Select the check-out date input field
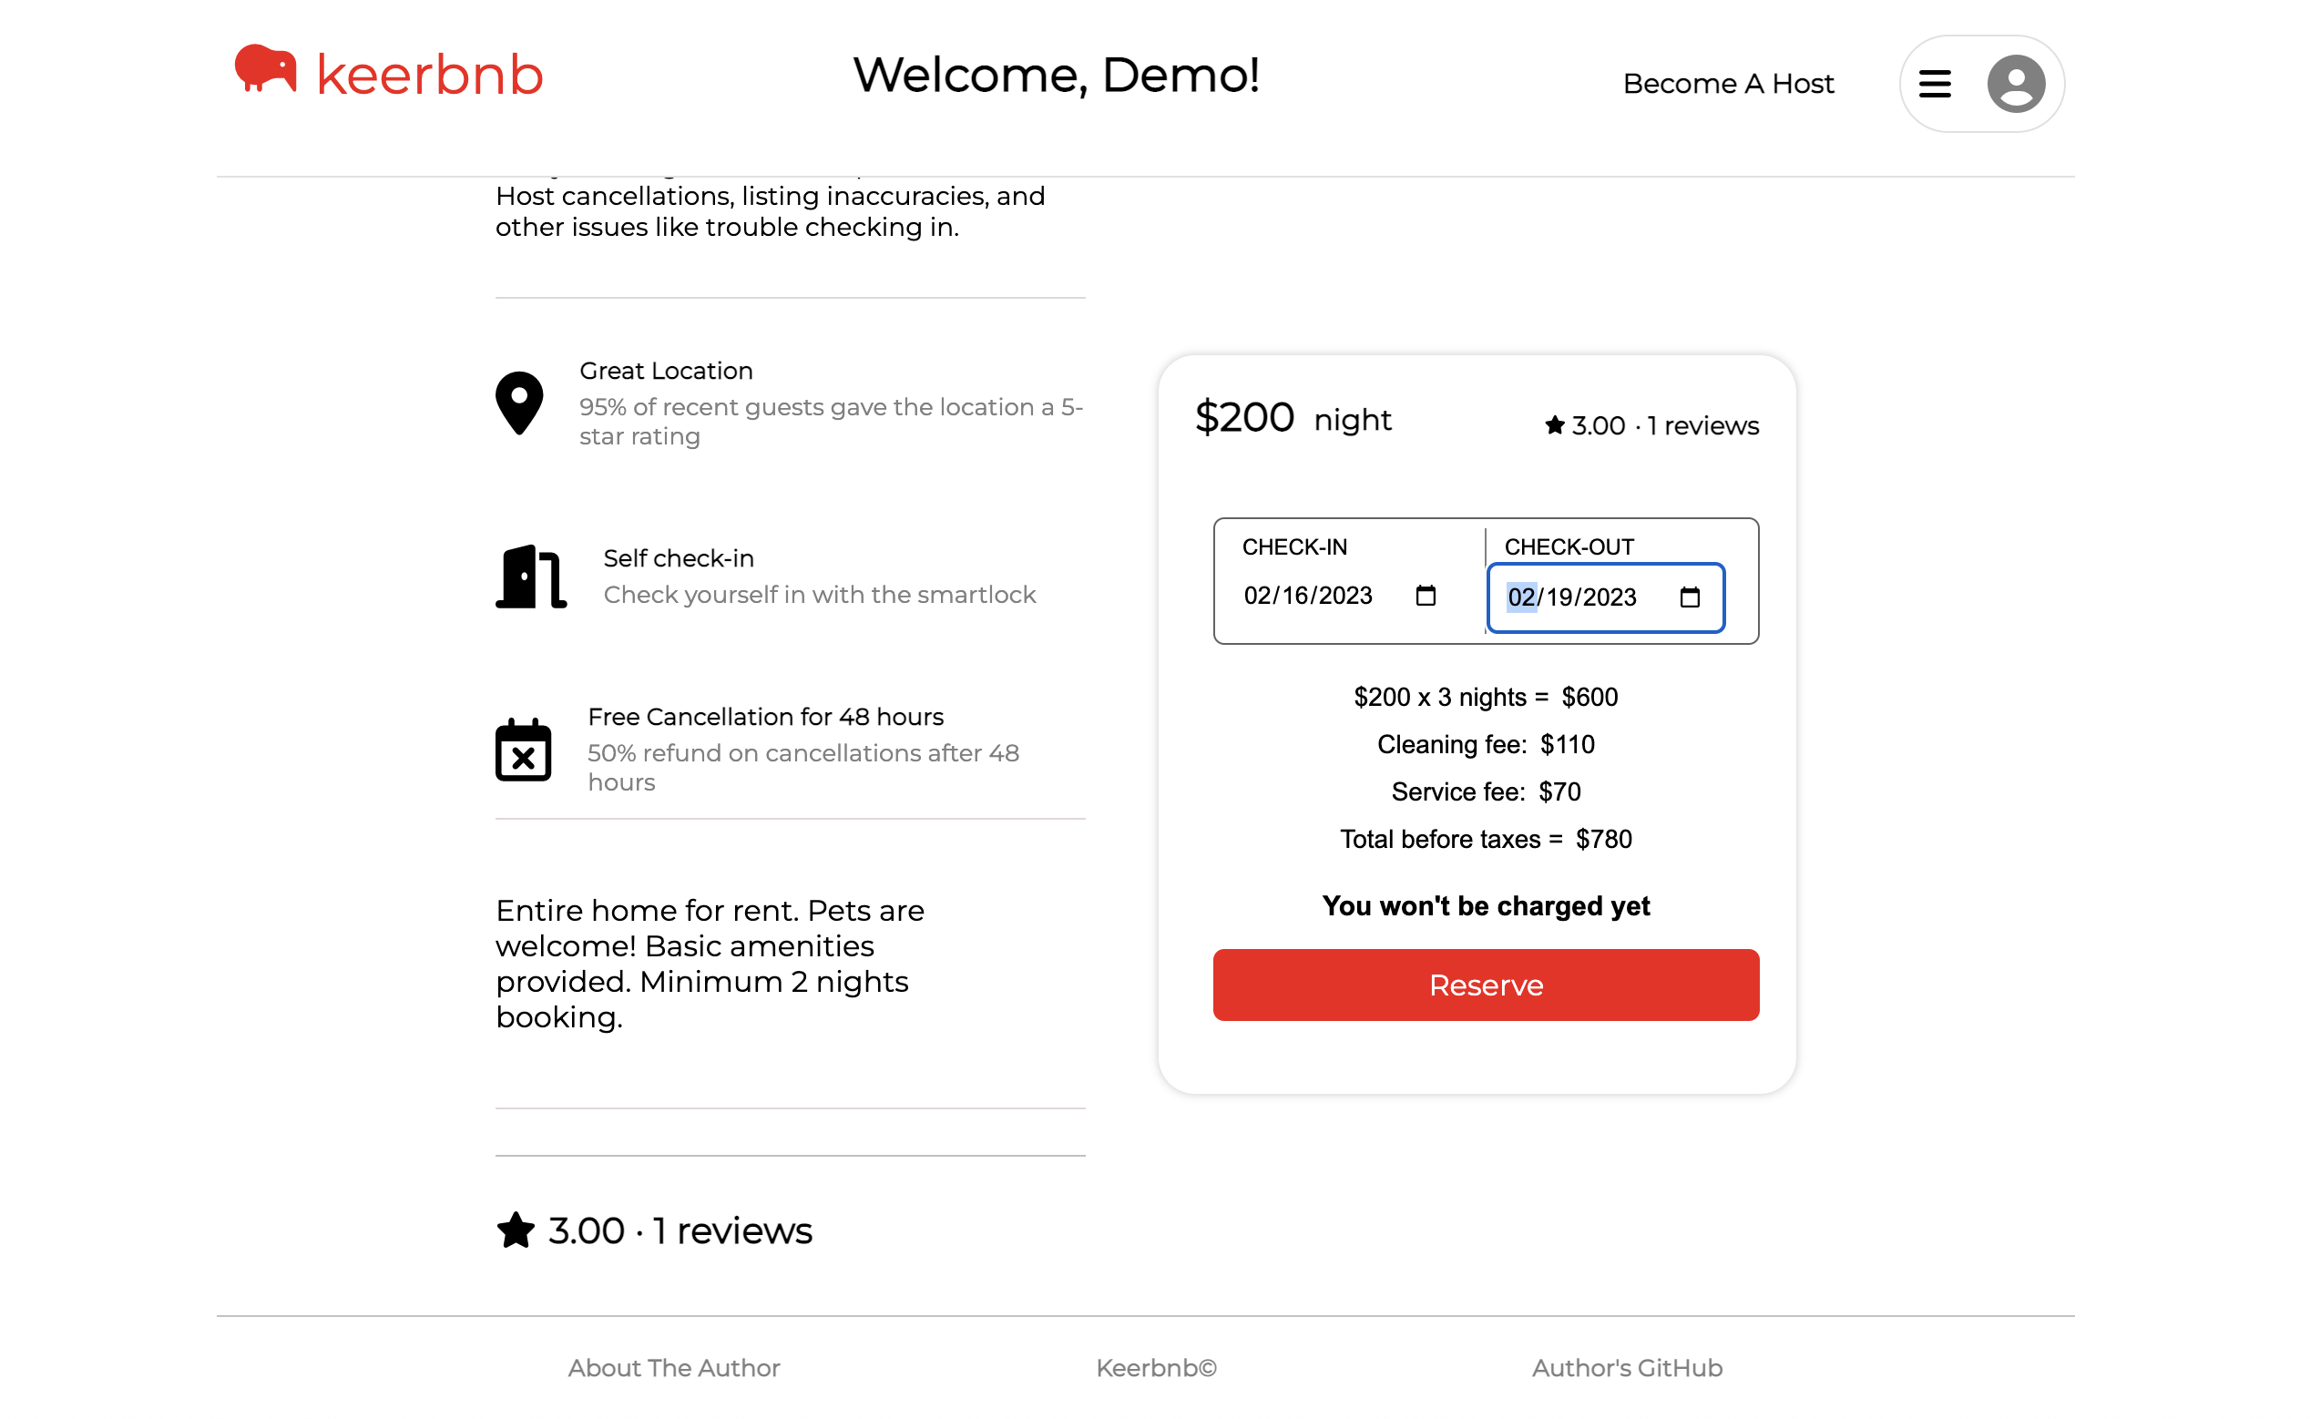This screenshot has width=2310, height=1419. tap(1570, 597)
